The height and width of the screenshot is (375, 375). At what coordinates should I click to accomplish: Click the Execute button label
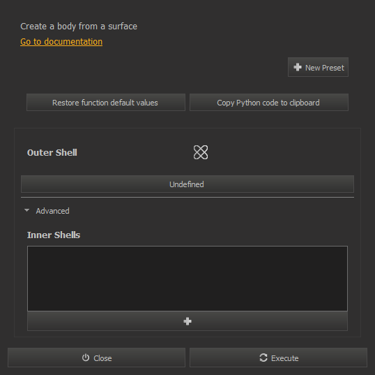[285, 358]
